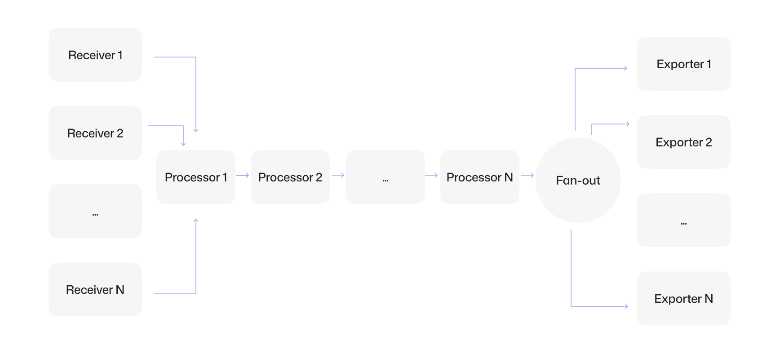Click the Exporter 2 box
780x354 pixels.
click(x=684, y=142)
